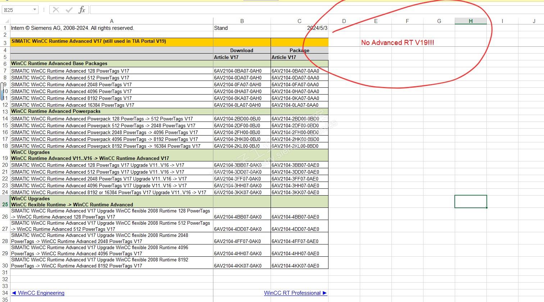Image resolution: width=544 pixels, height=302 pixels.
Task: Click the Enter checkmark icon in formula bar
Action: [69, 10]
